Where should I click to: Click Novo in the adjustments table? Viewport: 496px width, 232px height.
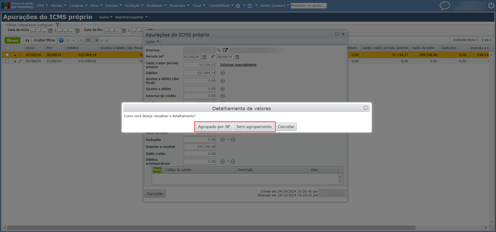157,170
